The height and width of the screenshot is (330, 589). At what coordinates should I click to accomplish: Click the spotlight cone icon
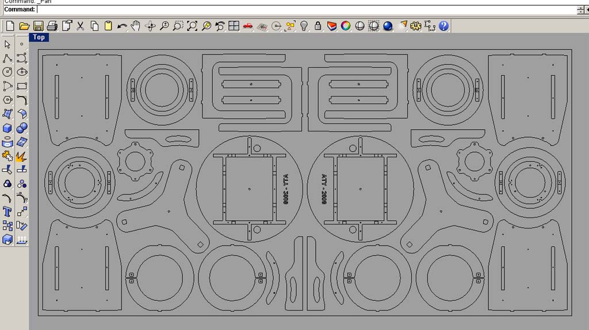pos(403,25)
